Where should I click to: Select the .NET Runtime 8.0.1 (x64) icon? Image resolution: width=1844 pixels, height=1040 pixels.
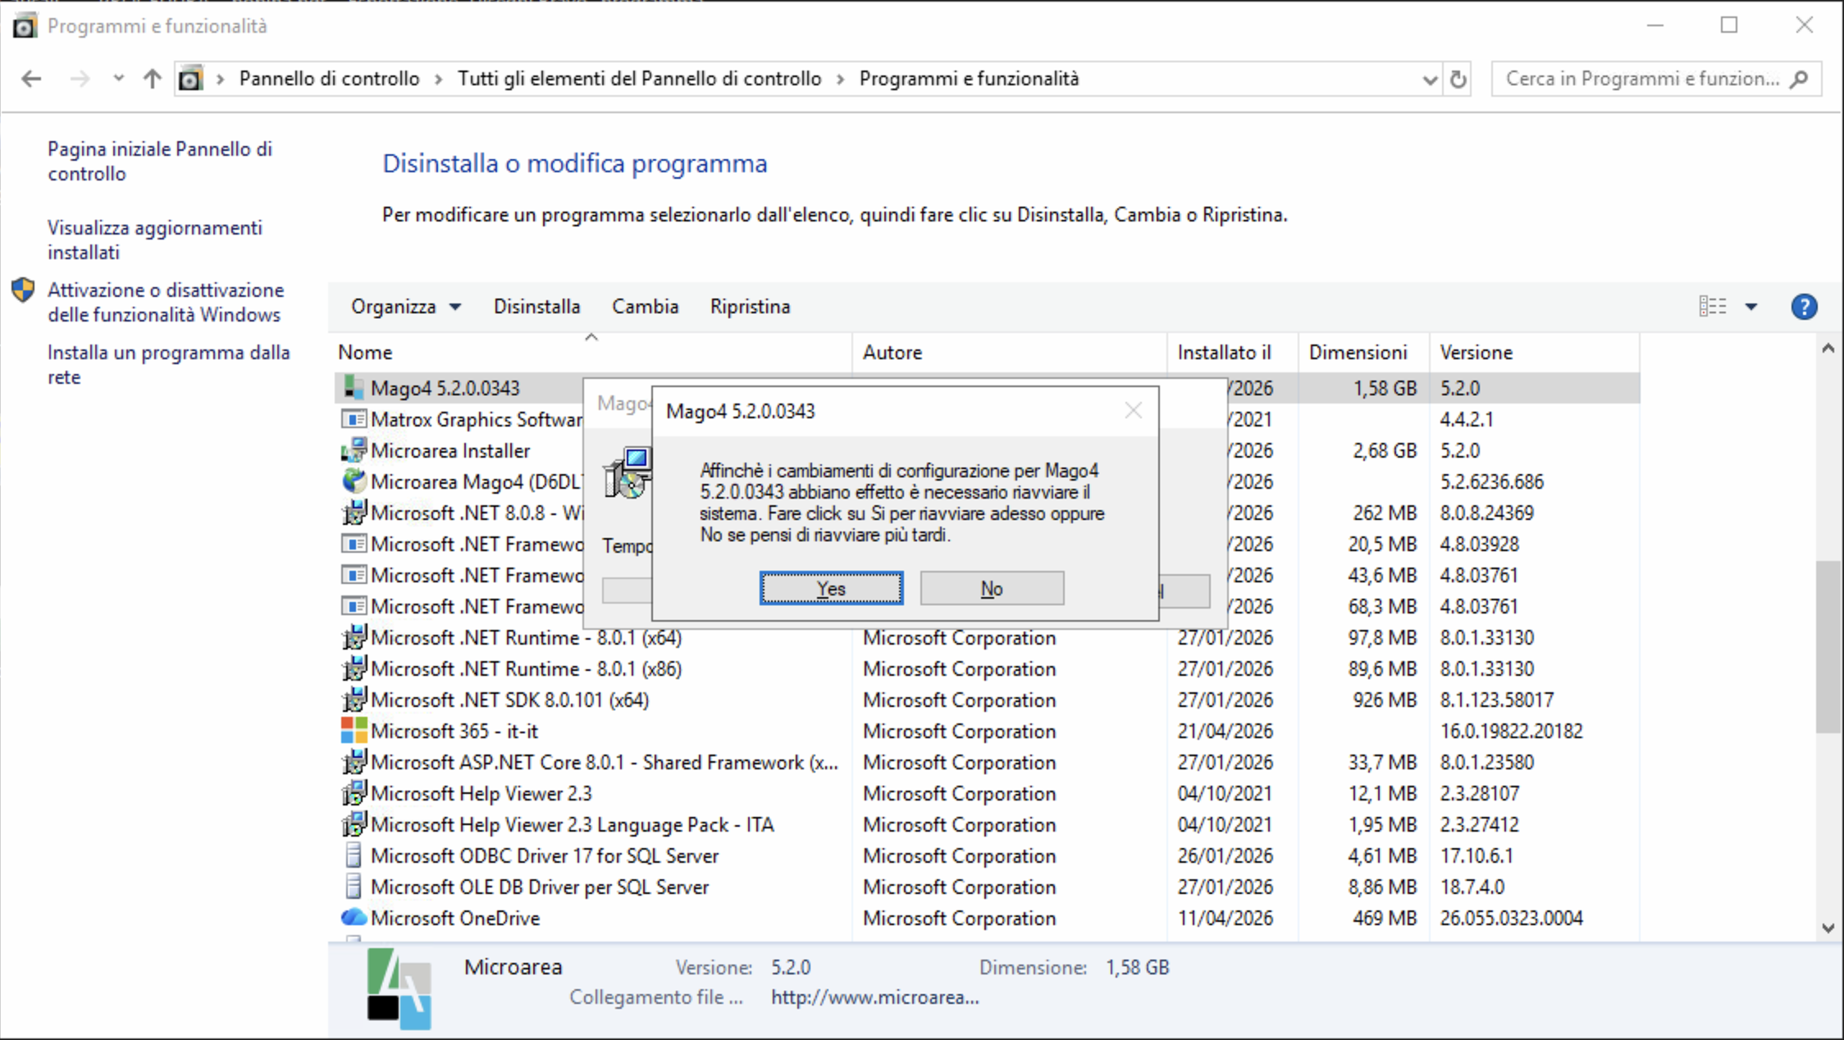click(x=354, y=637)
